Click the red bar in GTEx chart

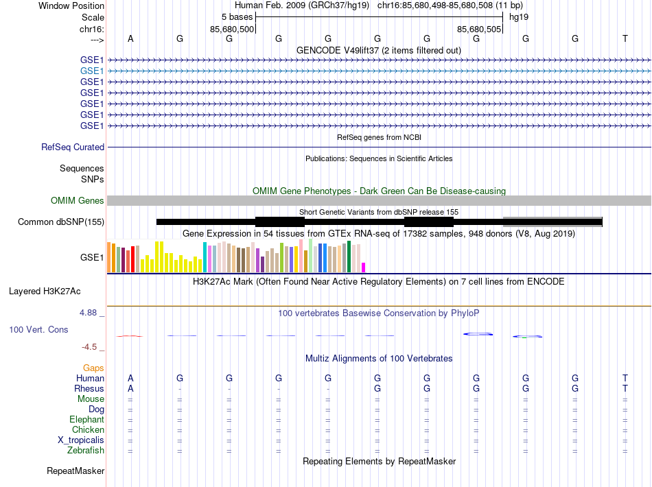point(132,259)
